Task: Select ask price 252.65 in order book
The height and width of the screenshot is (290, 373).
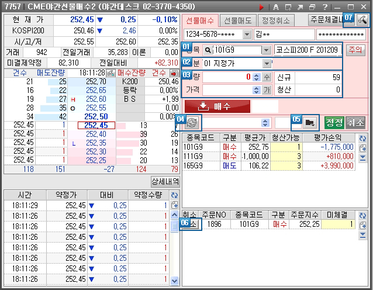Action: pos(96,91)
